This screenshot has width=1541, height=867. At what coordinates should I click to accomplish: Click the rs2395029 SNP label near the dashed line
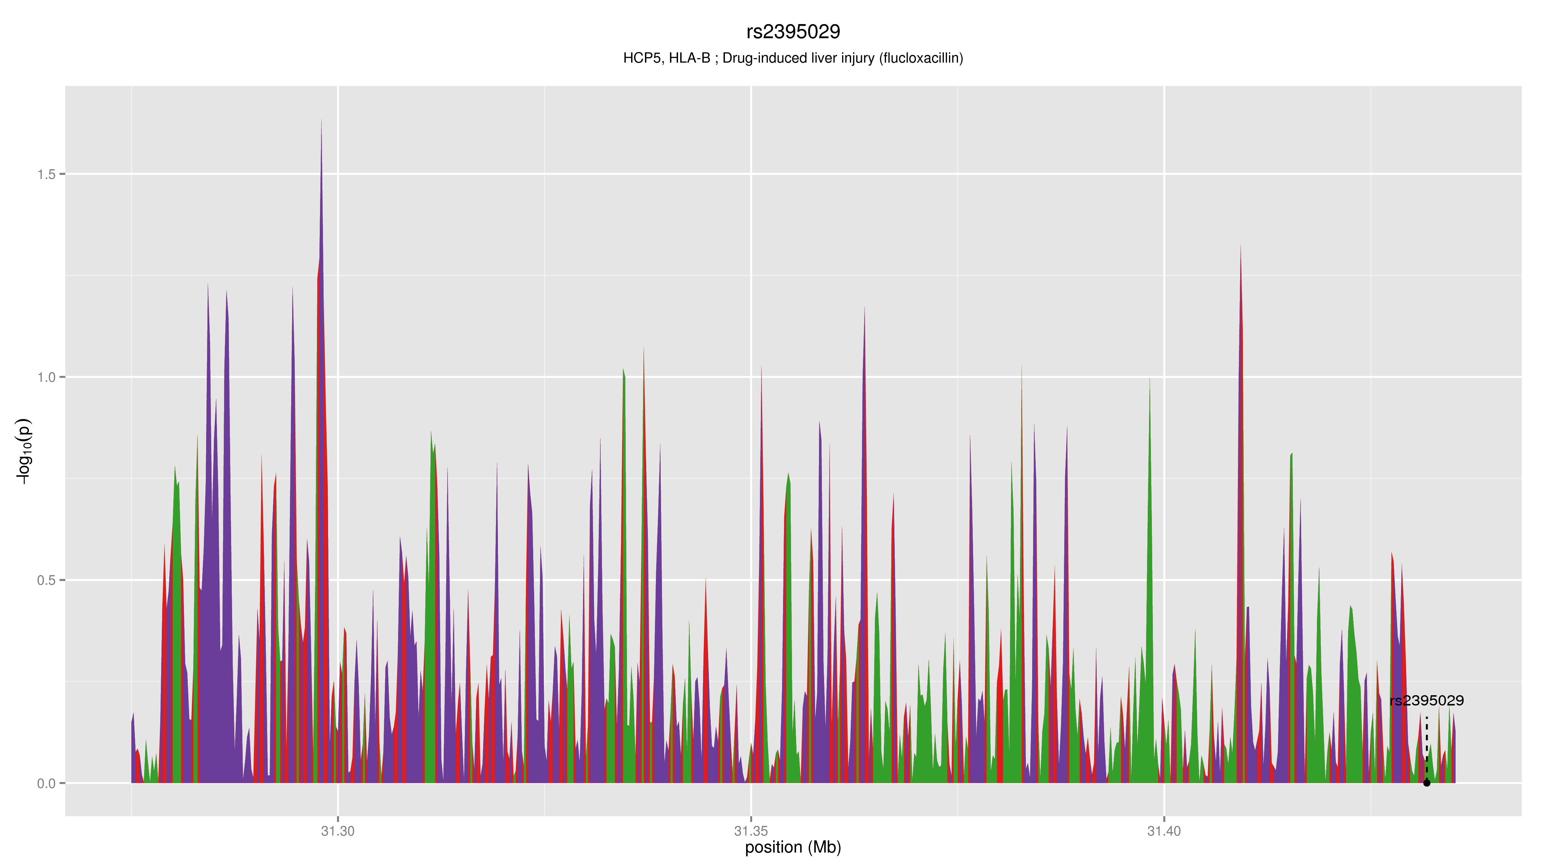pyautogui.click(x=1426, y=701)
